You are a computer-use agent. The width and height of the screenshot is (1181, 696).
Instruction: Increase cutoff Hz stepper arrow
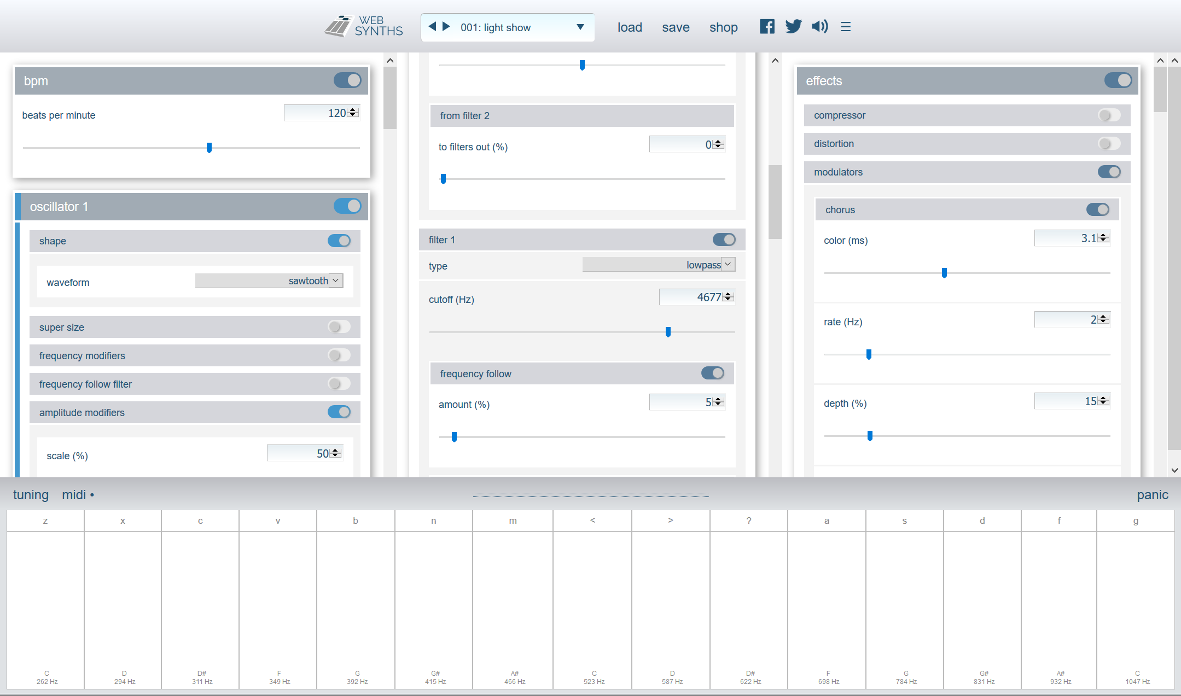click(x=728, y=294)
